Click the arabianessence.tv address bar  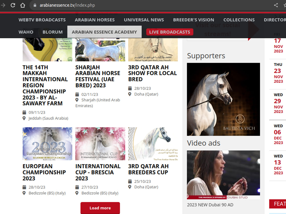click(x=67, y=5)
